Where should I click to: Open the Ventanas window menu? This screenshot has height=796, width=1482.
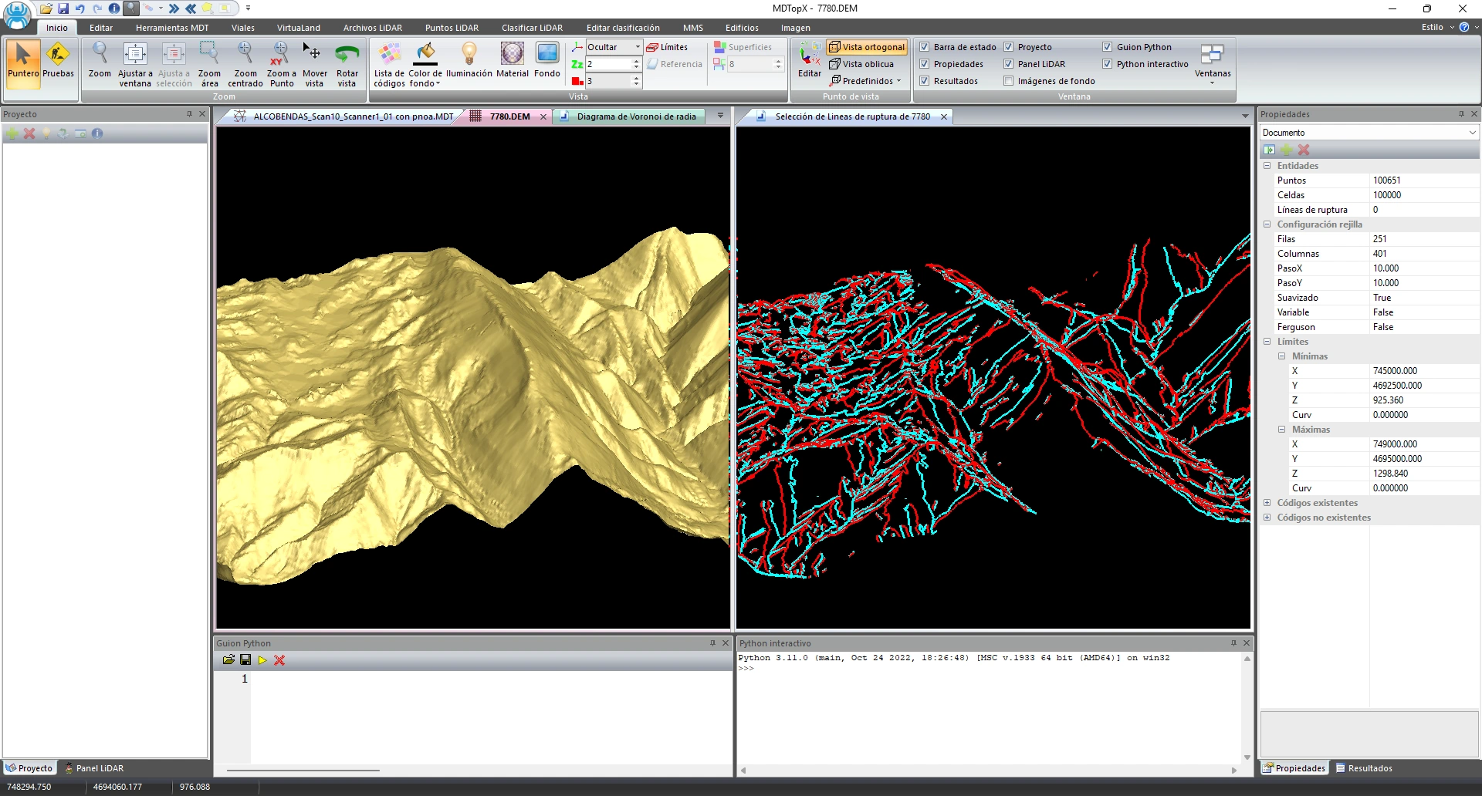point(1213,64)
